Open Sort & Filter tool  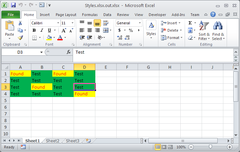point(204,31)
